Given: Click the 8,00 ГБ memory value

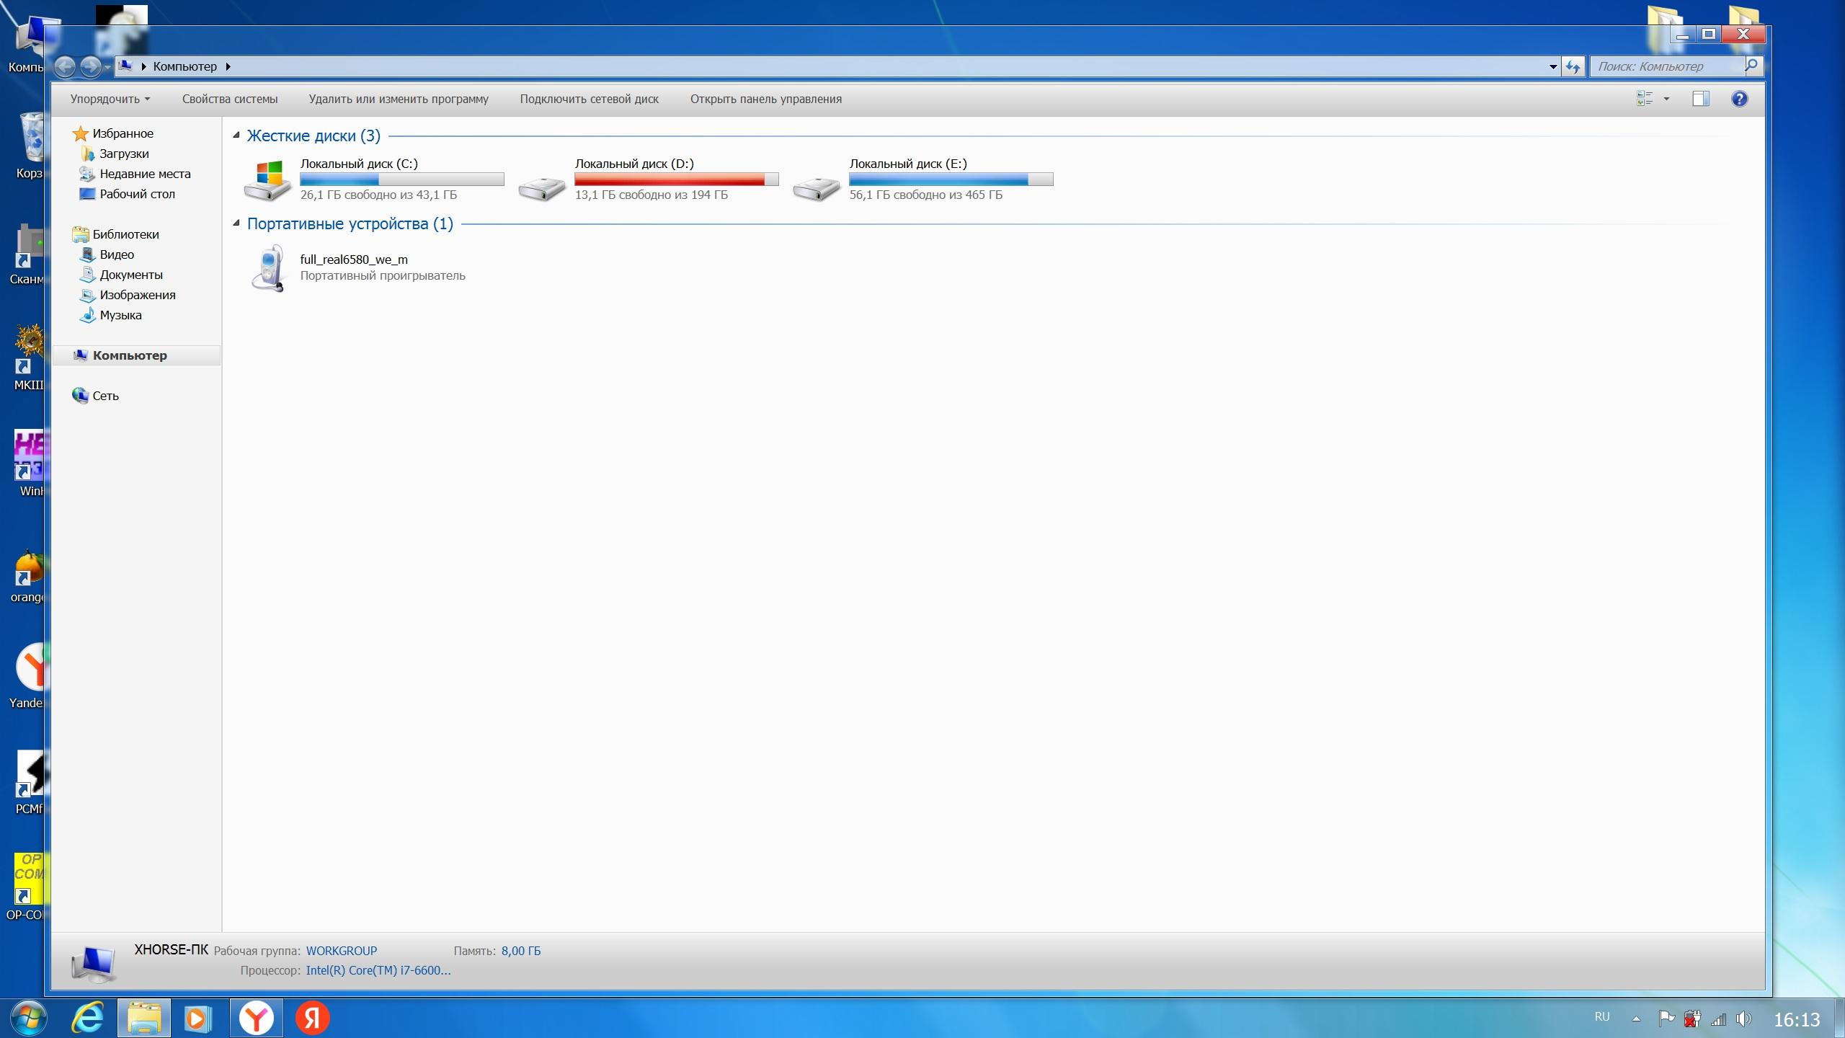Looking at the screenshot, I should coord(521,951).
